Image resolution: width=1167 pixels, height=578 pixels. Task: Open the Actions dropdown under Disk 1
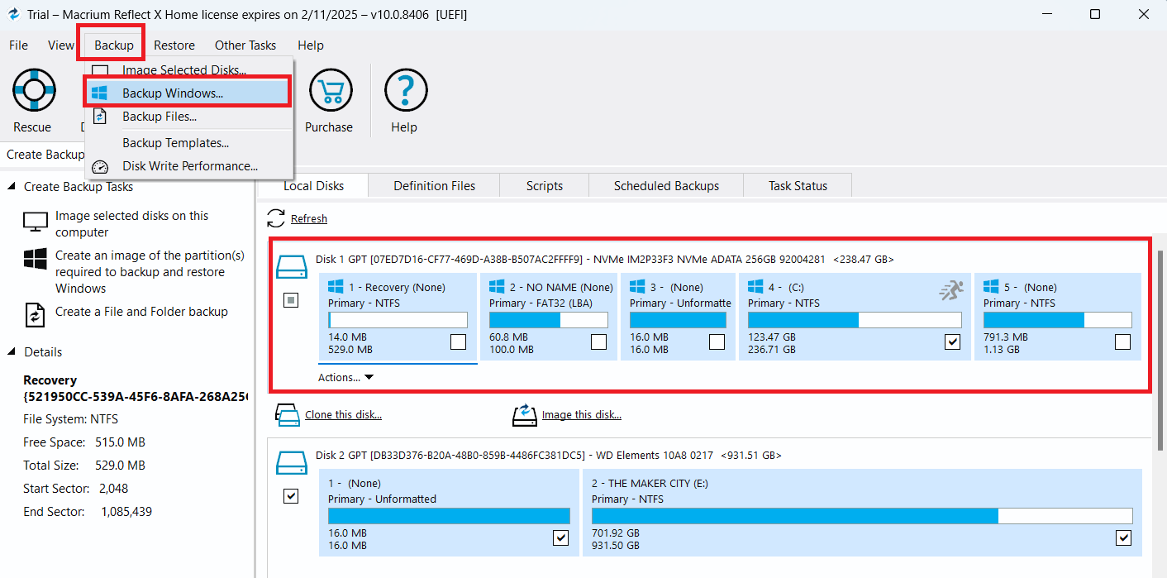tap(345, 377)
